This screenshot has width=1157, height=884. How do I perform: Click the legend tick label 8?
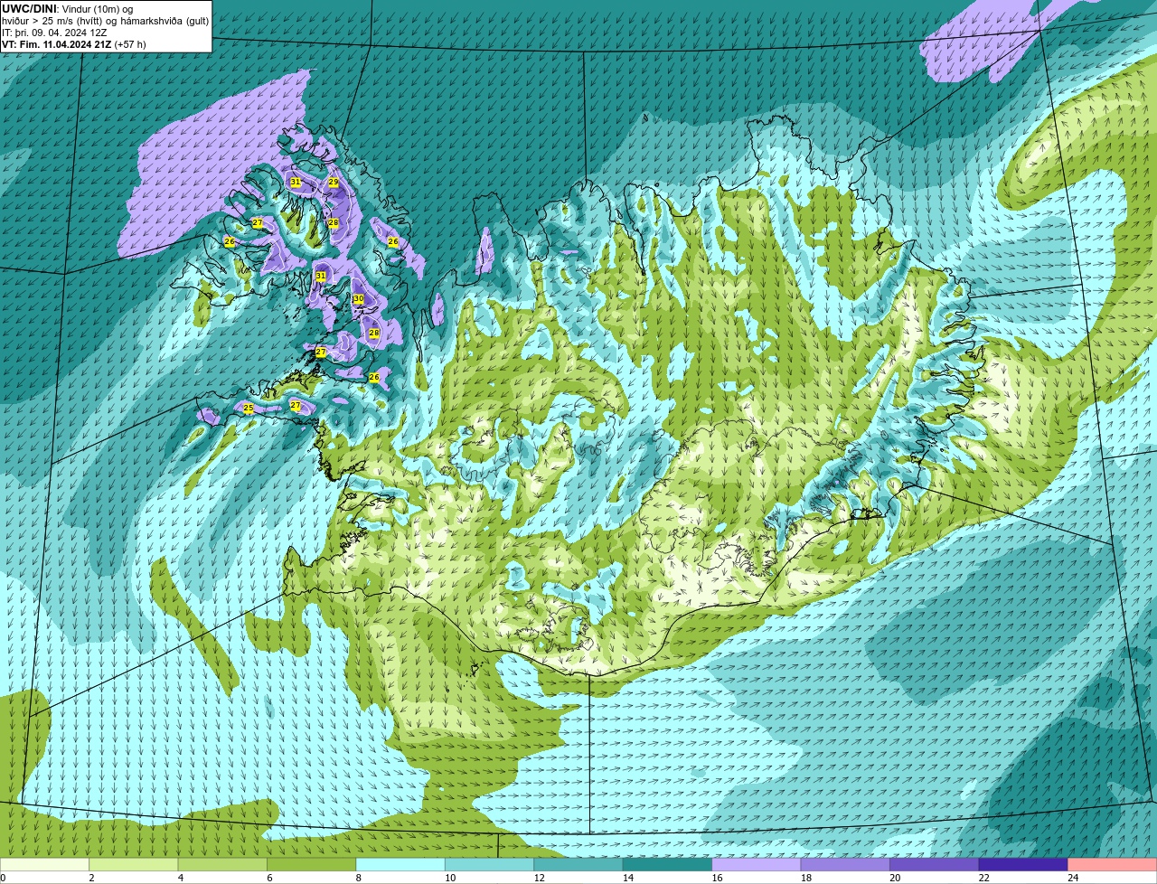point(357,878)
